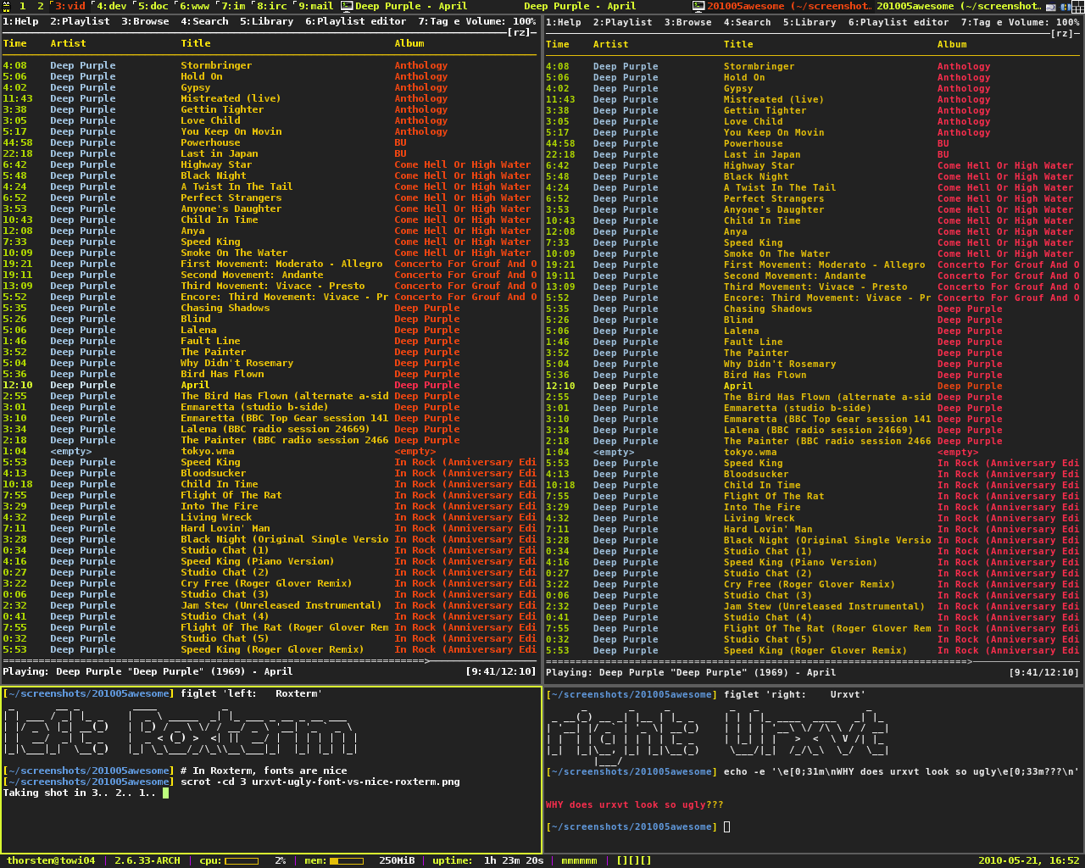The height and width of the screenshot is (868, 1085).
Task: Click the Volume: 100% indicator in left player
Action: point(500,21)
